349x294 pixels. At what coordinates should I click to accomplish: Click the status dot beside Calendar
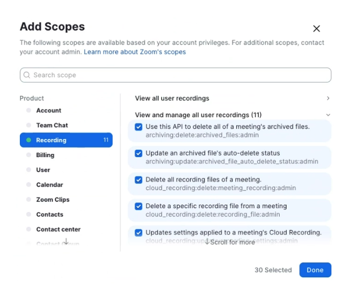click(28, 185)
